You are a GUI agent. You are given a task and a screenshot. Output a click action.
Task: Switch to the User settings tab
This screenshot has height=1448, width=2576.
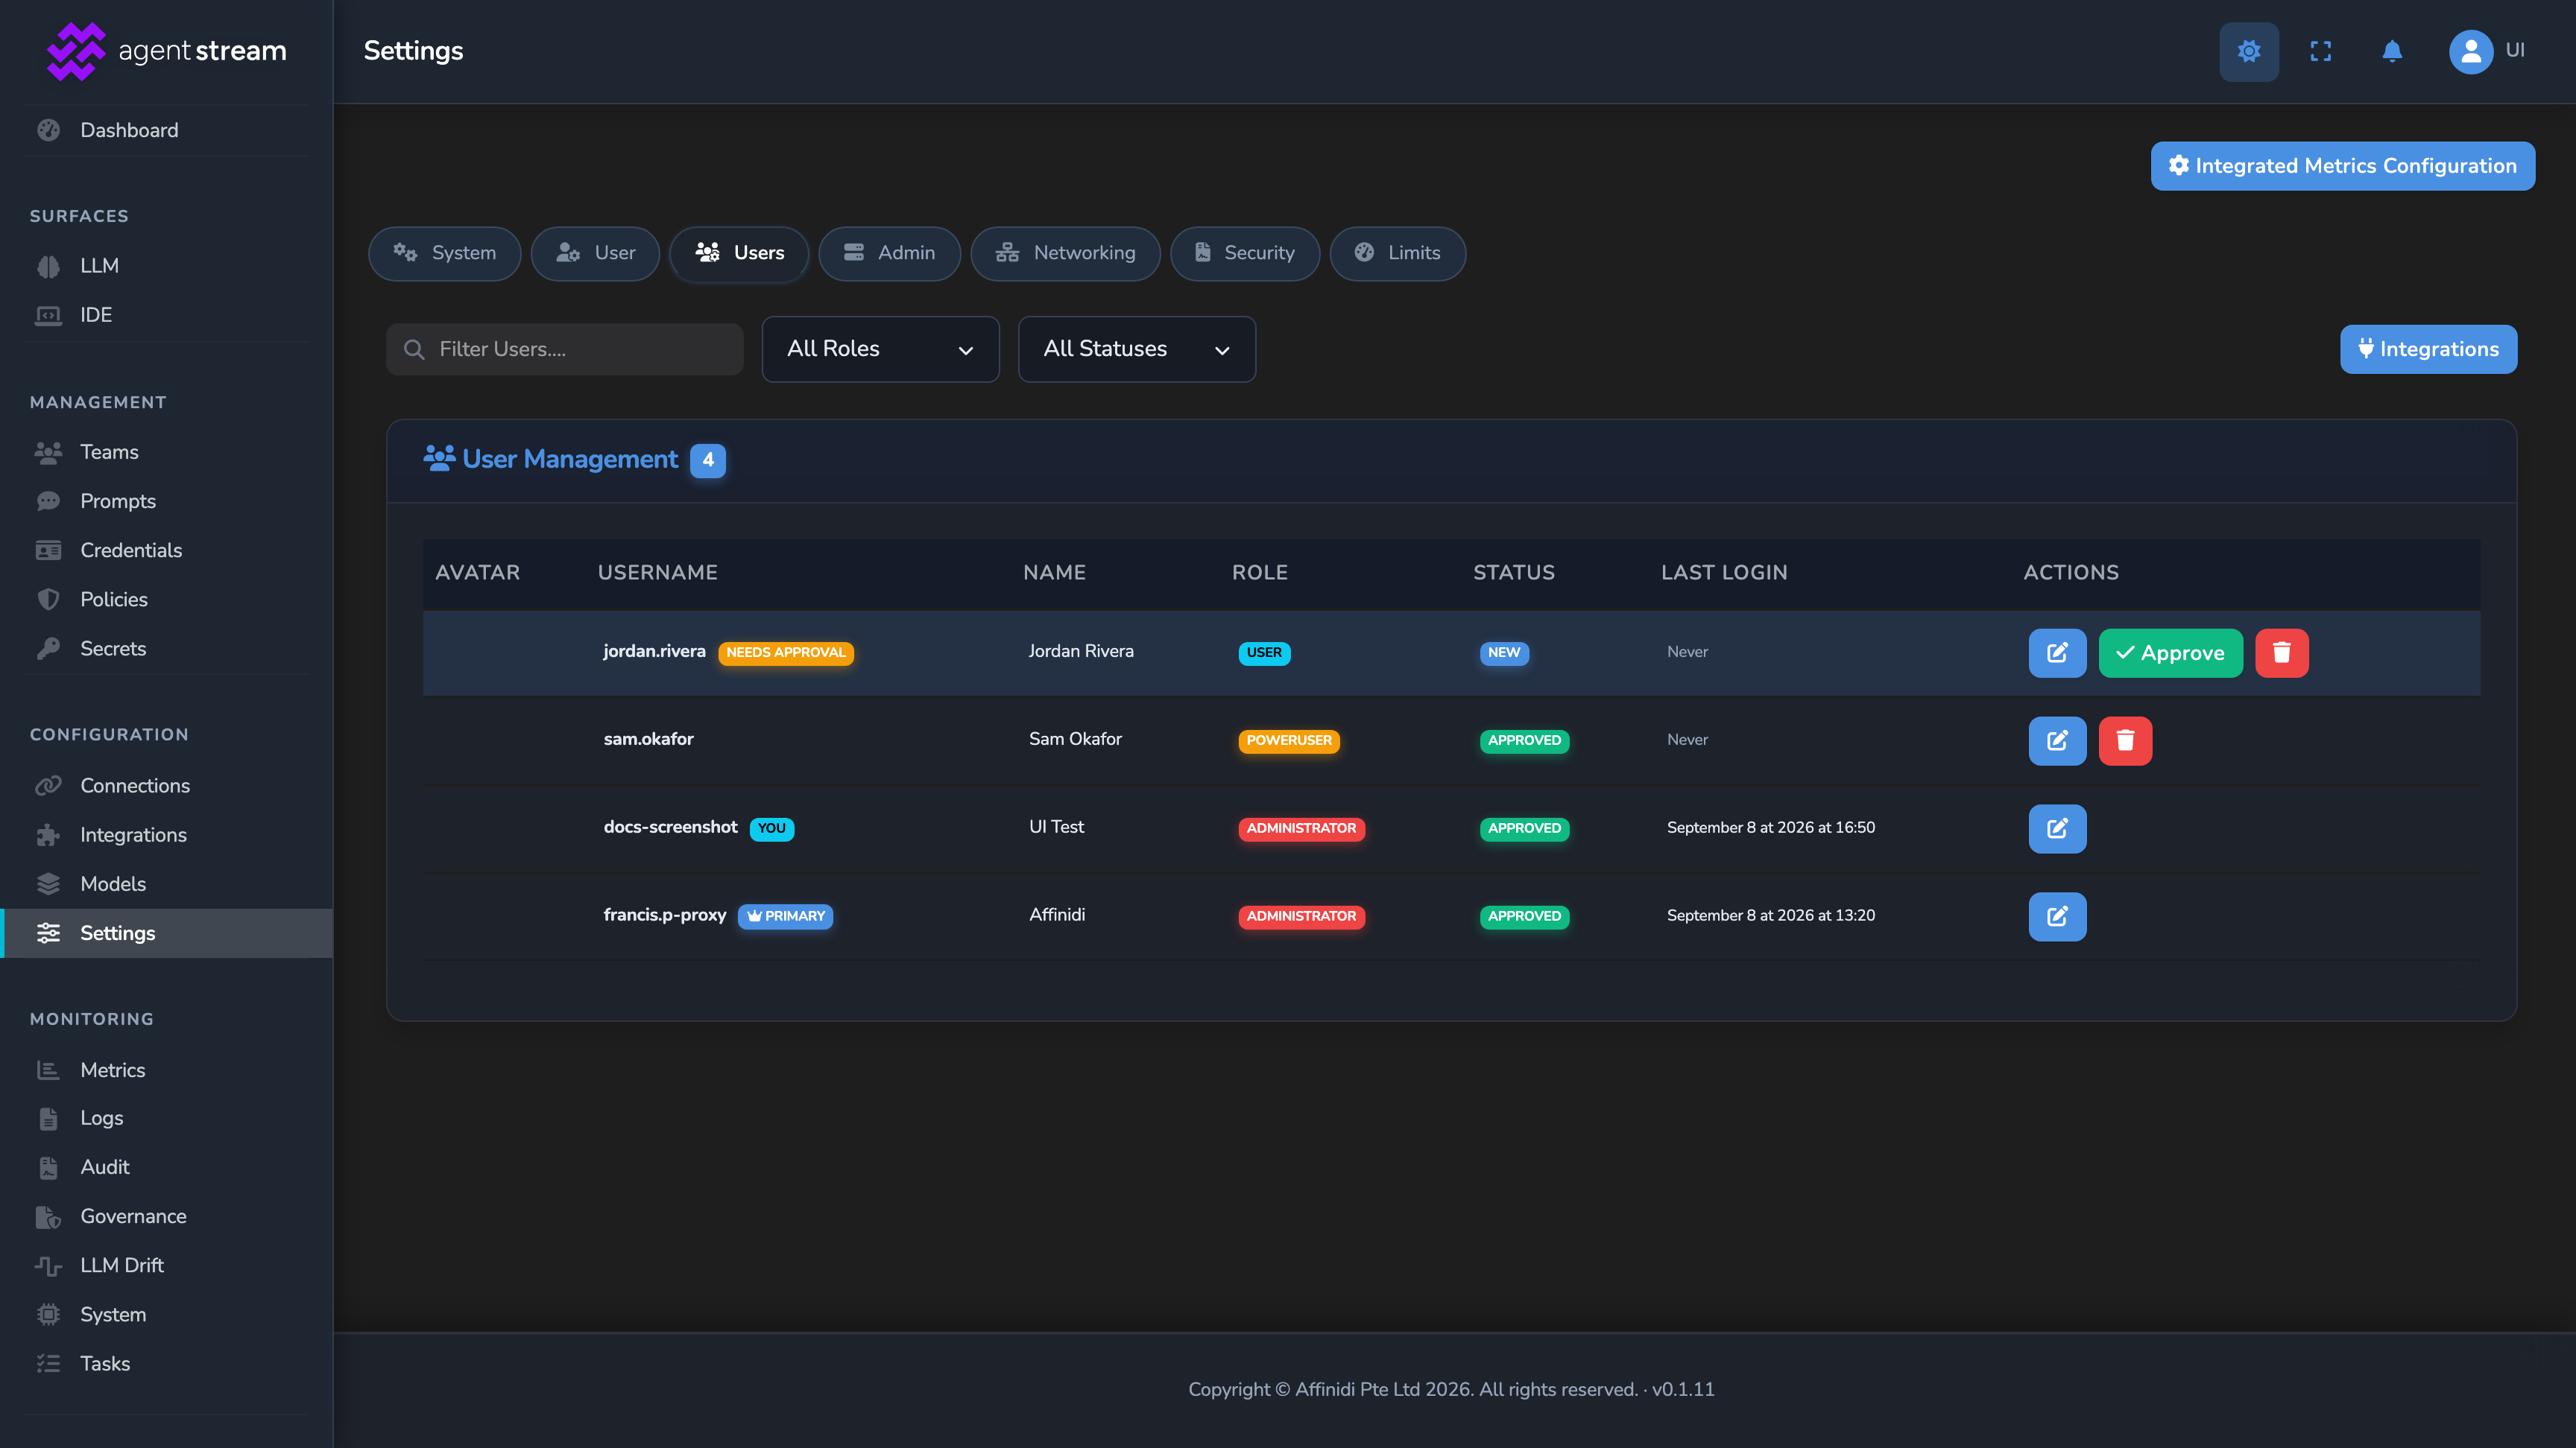pos(595,254)
